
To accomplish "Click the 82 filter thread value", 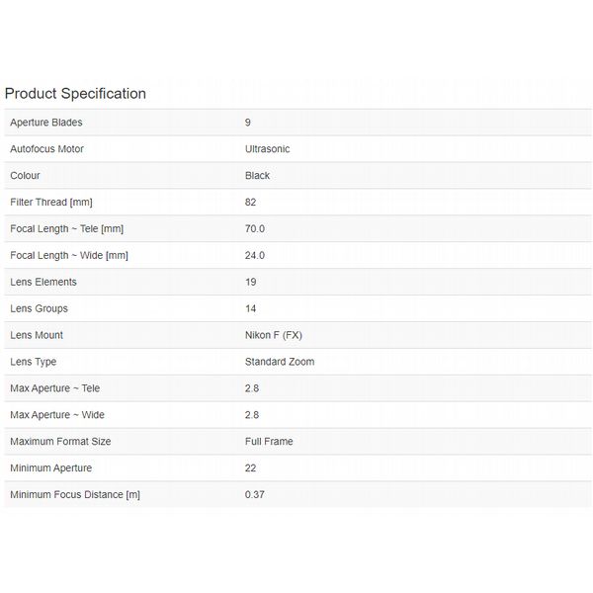I will click(x=251, y=203).
